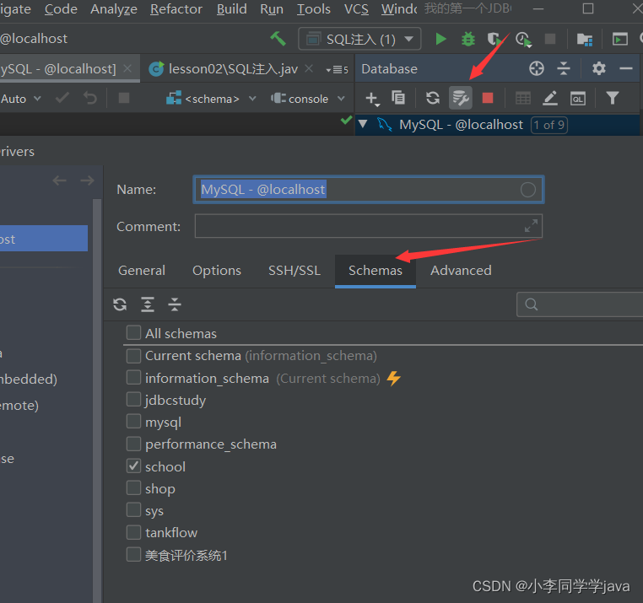
Task: Click the run anything window icon
Action: click(620, 39)
